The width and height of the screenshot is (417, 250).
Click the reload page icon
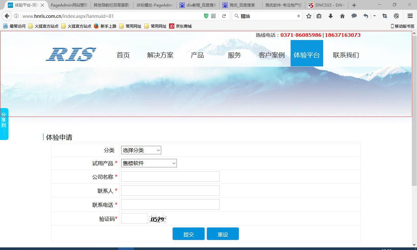(x=224, y=16)
